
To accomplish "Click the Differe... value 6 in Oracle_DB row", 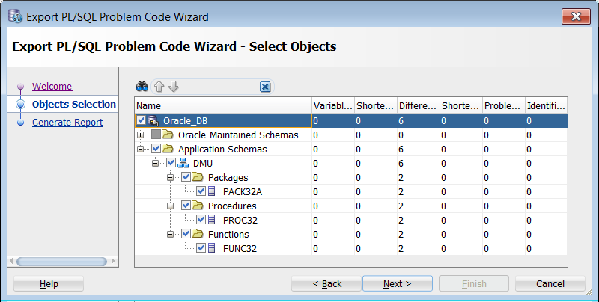I will [401, 121].
